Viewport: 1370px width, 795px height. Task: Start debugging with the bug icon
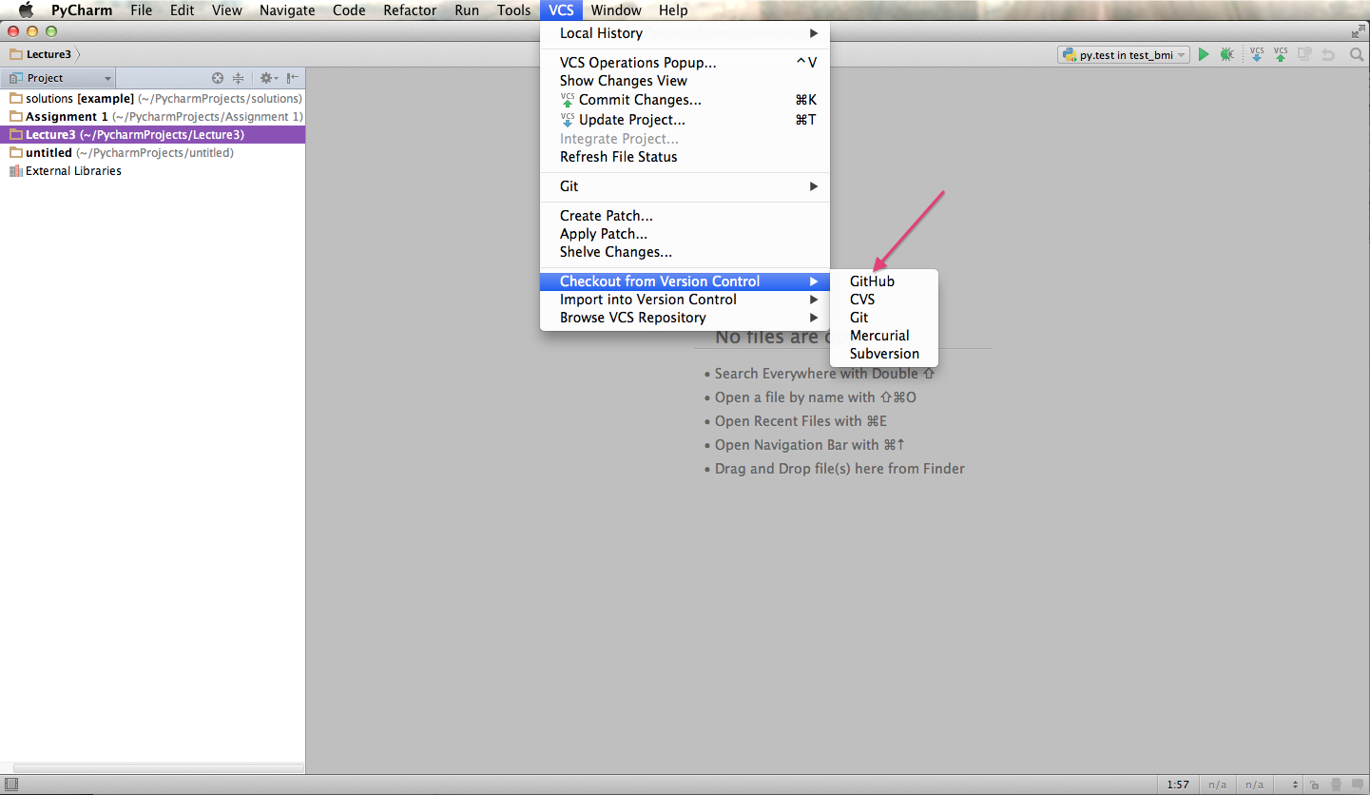(1227, 55)
